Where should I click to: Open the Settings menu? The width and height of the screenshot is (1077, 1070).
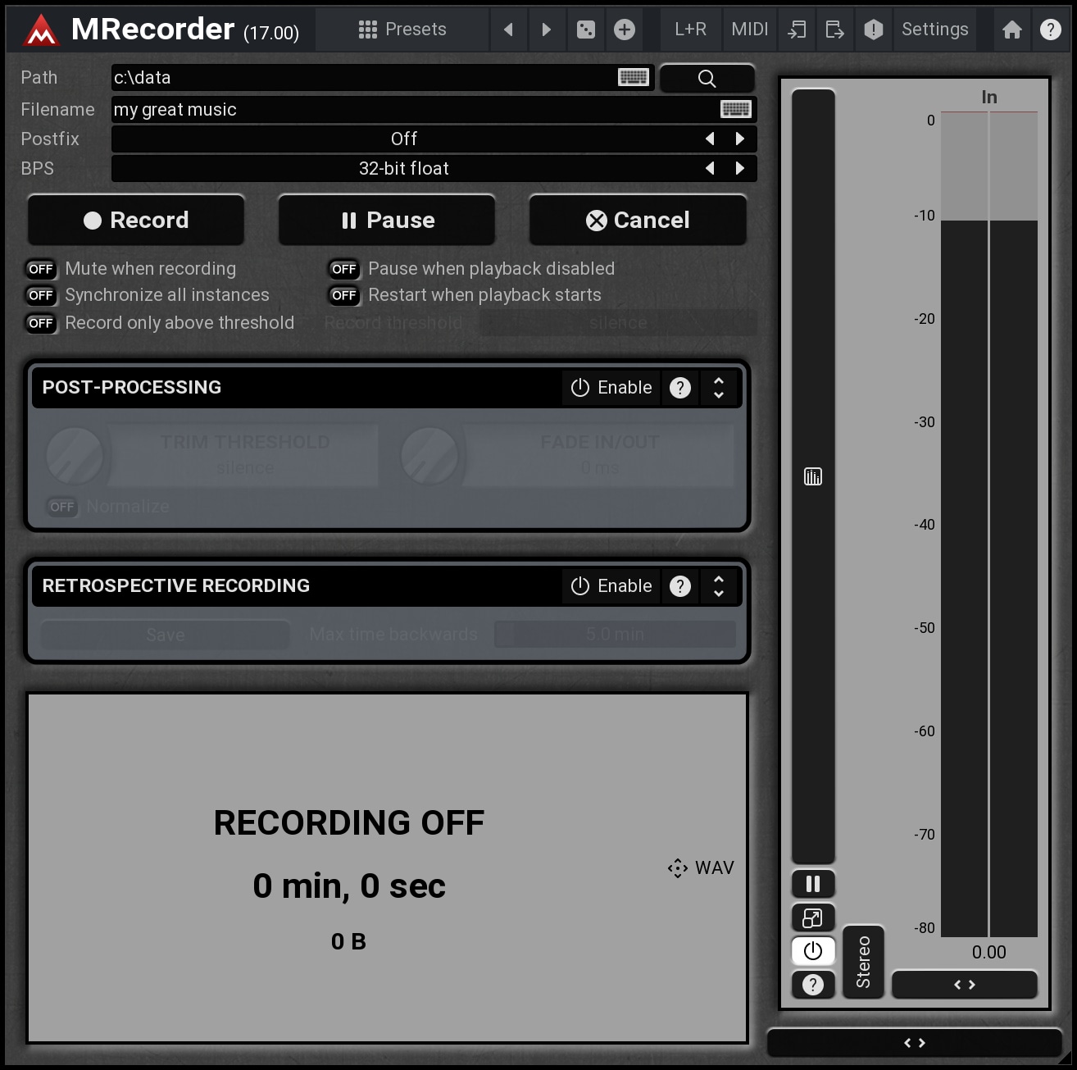934,30
